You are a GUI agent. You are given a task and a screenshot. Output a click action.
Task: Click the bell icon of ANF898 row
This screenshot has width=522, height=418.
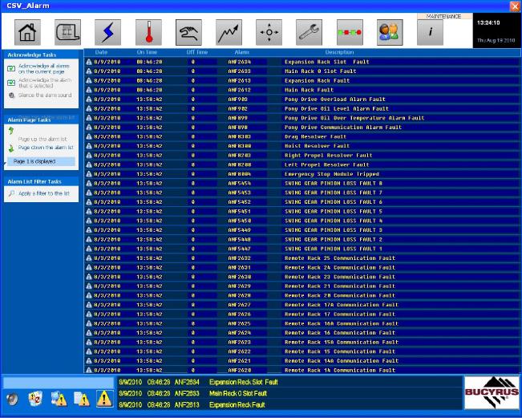(88, 128)
